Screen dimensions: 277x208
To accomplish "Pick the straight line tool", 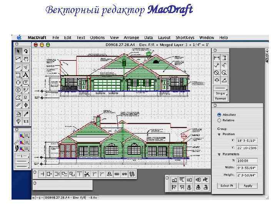I will pyautogui.click(x=18, y=67).
